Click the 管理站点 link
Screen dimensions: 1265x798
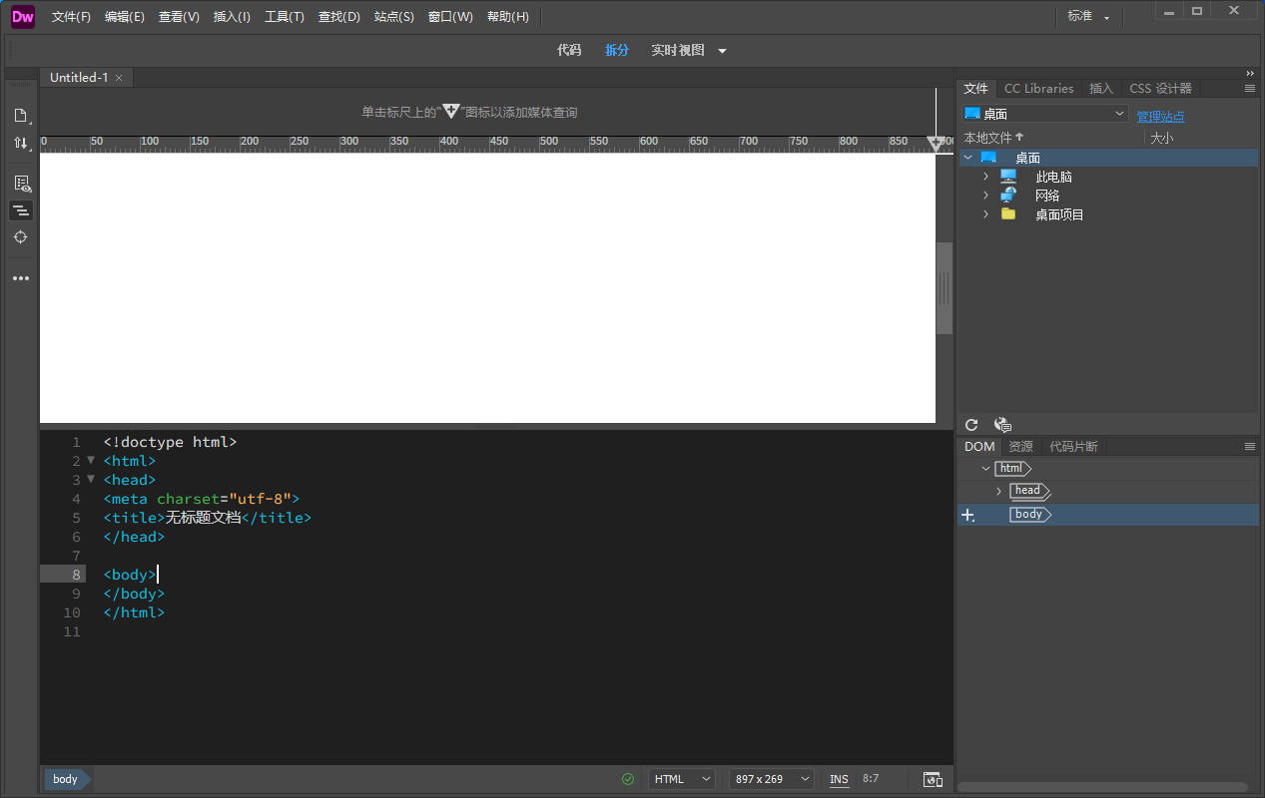click(1160, 117)
